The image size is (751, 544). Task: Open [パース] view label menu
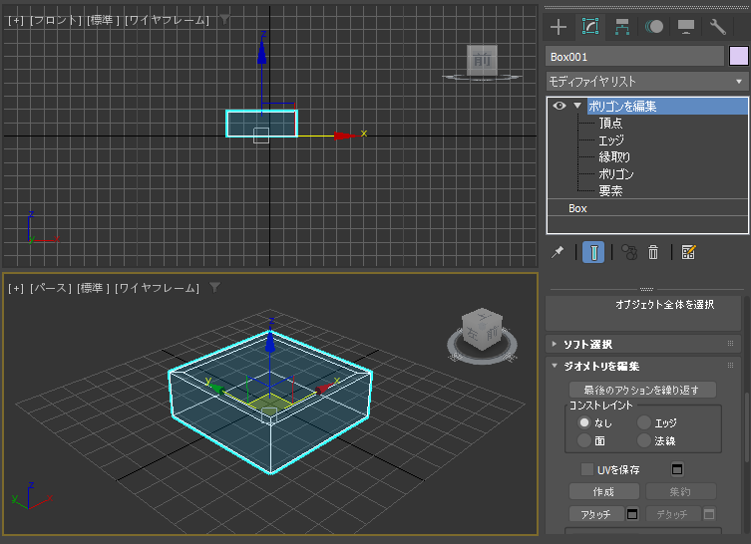tap(51, 288)
